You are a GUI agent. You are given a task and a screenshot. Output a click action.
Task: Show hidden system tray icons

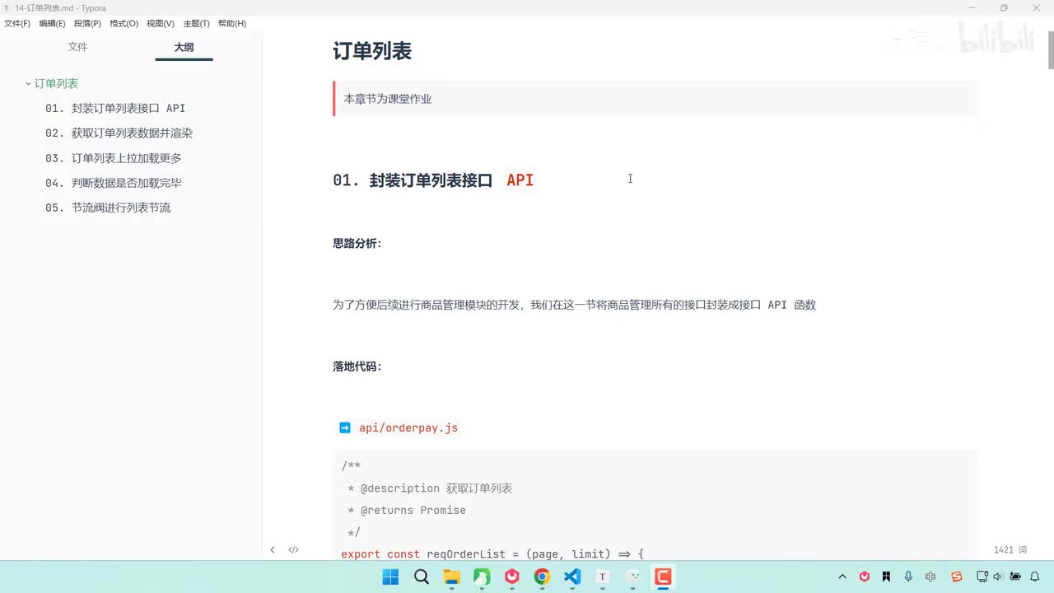[842, 577]
